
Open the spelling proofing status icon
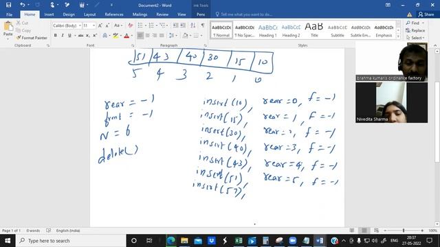tap(49, 231)
